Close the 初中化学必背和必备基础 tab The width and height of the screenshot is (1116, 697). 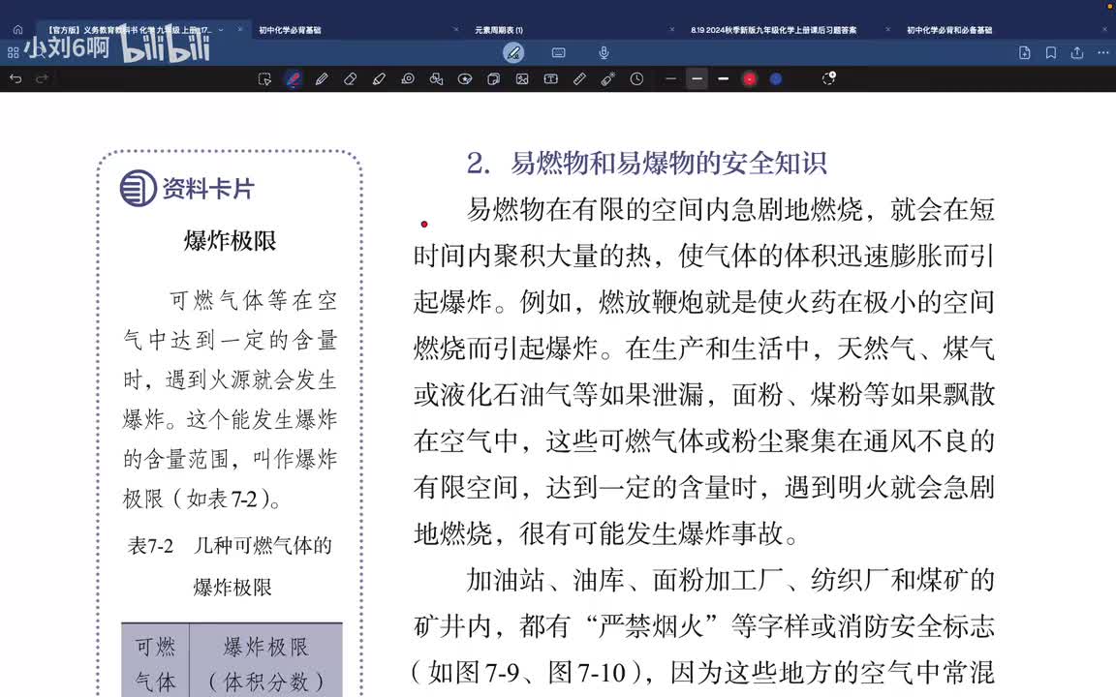pyautogui.click(x=1104, y=30)
